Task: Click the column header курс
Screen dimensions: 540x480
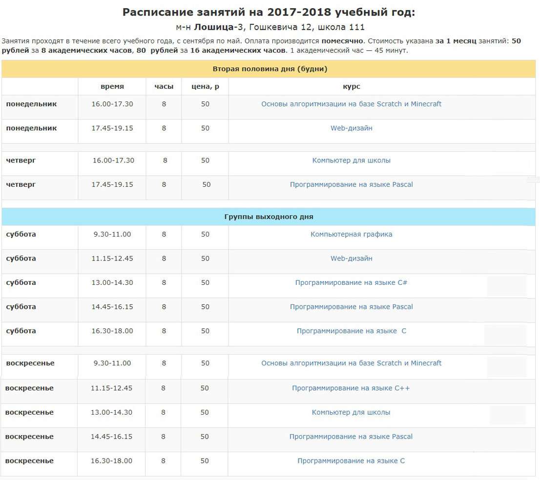Action: (351, 87)
